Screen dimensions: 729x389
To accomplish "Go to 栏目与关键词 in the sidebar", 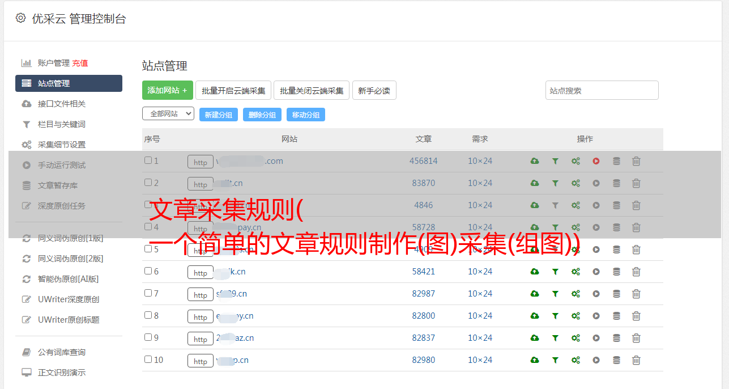I will (x=62, y=124).
